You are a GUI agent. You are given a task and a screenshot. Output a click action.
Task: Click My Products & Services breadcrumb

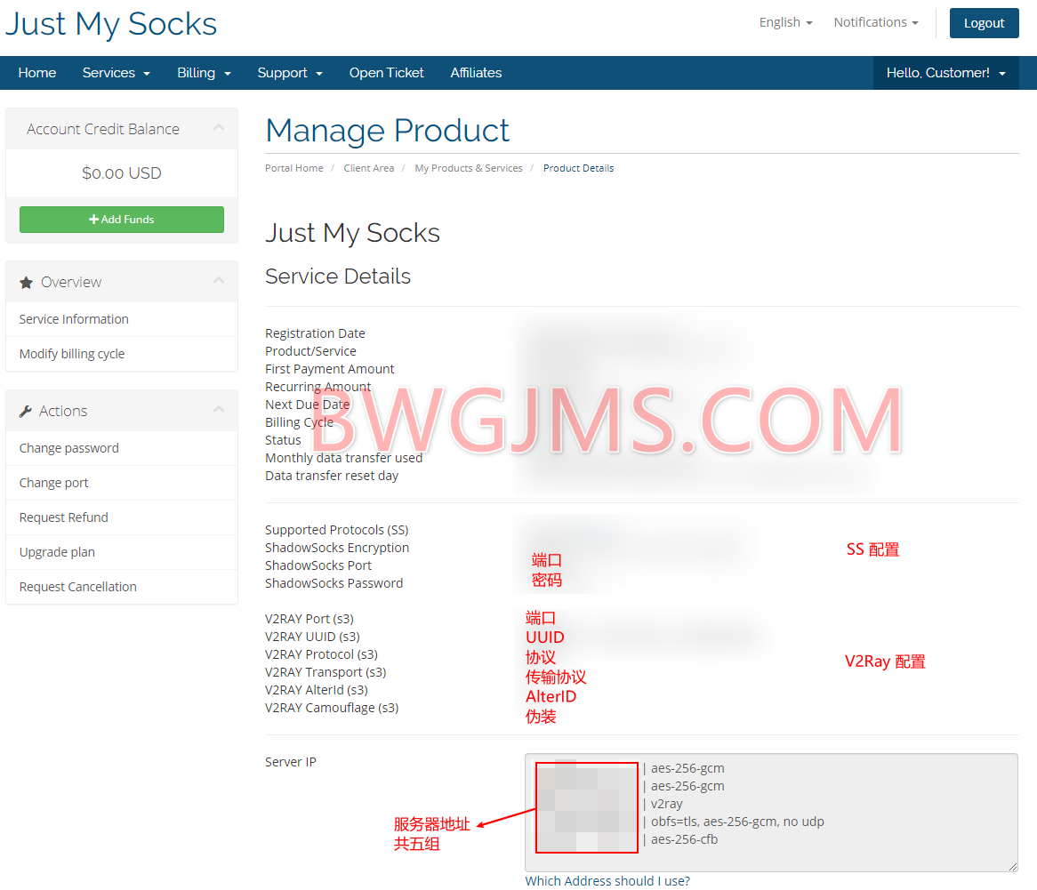(468, 168)
